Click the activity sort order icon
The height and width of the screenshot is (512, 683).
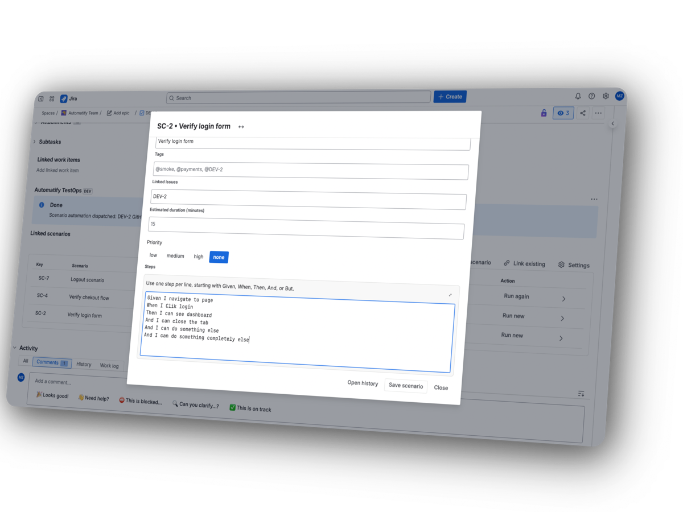pos(581,394)
